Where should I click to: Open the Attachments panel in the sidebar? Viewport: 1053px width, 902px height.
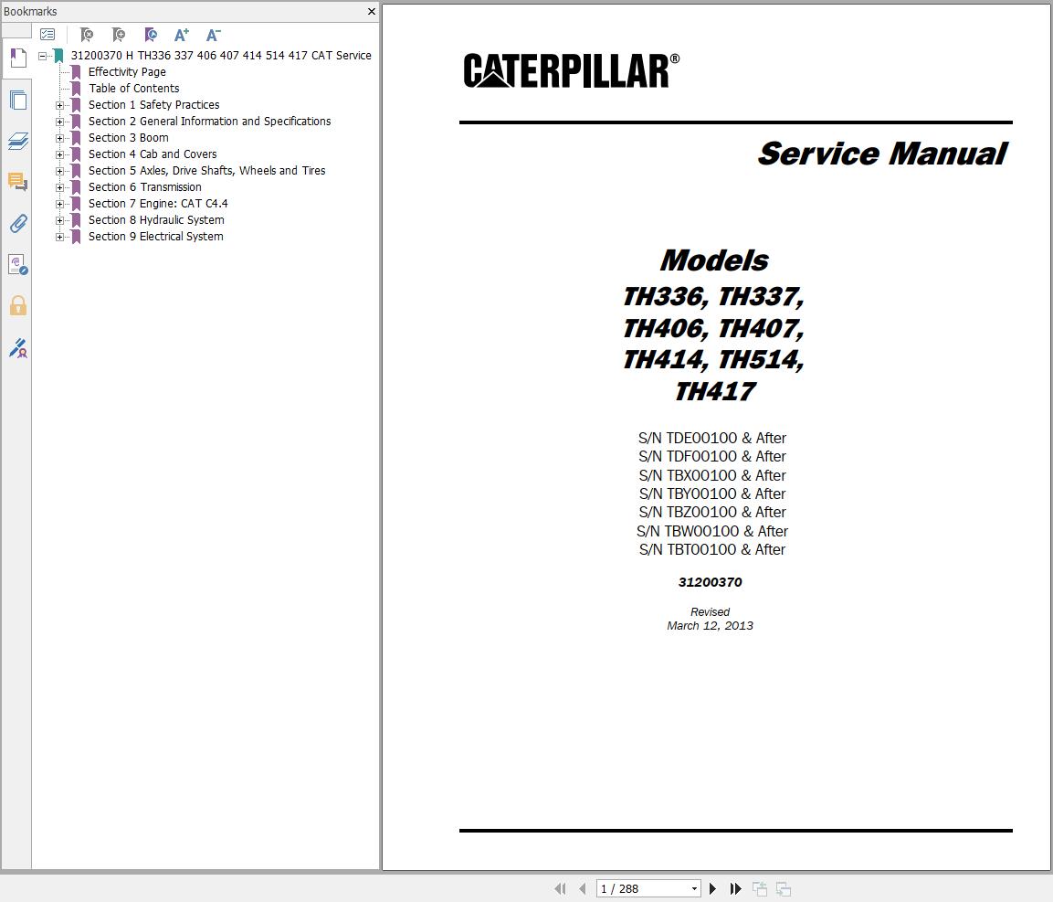tap(17, 224)
